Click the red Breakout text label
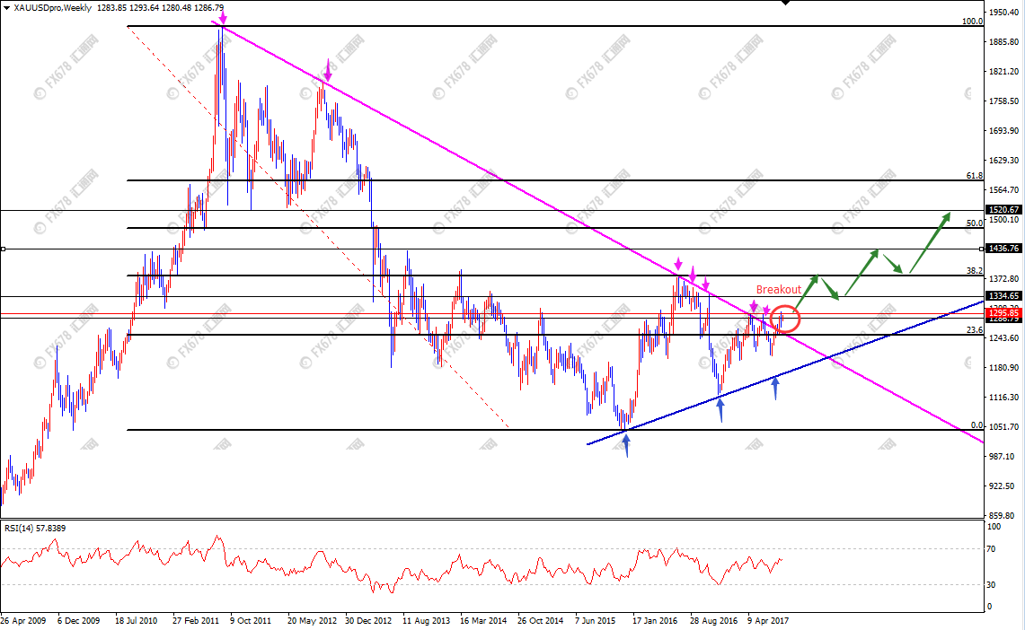 pos(779,289)
